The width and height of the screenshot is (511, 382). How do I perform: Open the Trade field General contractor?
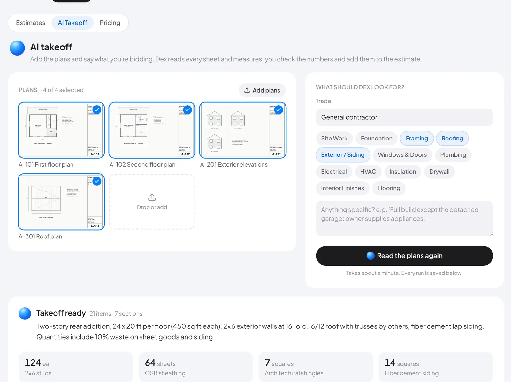click(404, 117)
